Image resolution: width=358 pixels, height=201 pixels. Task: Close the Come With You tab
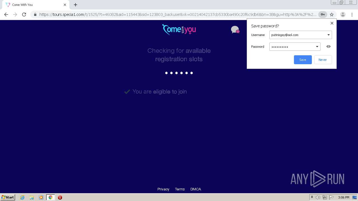[x=65, y=5]
